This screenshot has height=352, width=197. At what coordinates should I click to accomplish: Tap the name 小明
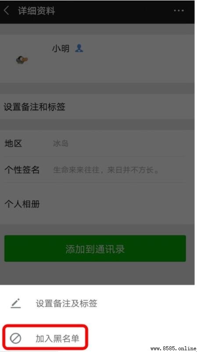point(61,48)
